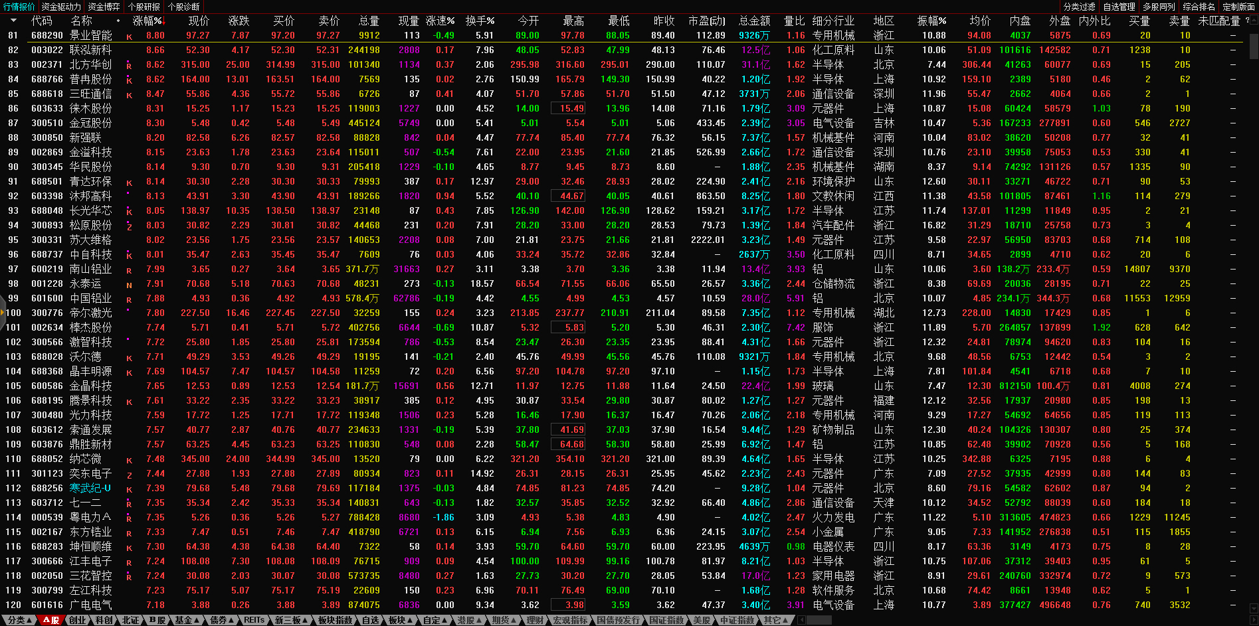Viewport: 1259px width, 626px height.
Task: Sort by the 总金额 column header
Action: (x=754, y=21)
